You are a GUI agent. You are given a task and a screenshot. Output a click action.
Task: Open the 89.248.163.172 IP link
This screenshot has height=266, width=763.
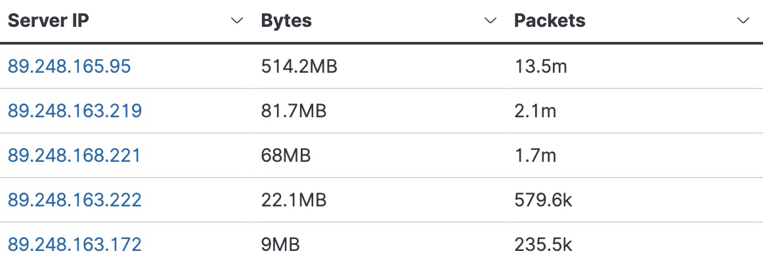[75, 244]
